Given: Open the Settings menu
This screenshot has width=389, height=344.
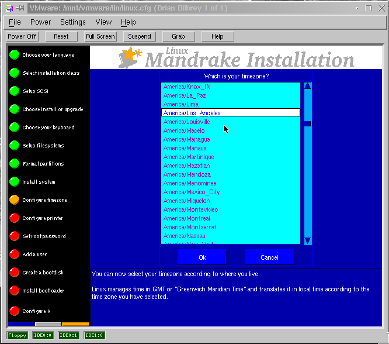Looking at the screenshot, I should (72, 22).
